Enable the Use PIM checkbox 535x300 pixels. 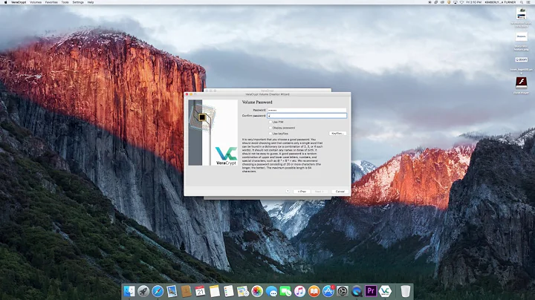coord(271,122)
